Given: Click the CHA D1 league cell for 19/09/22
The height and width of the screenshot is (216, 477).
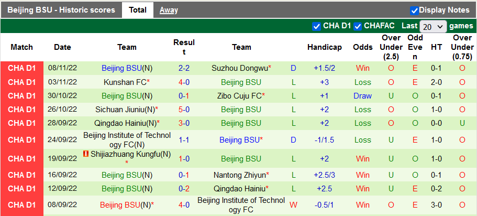Looking at the screenshot, I should [x=22, y=158].
